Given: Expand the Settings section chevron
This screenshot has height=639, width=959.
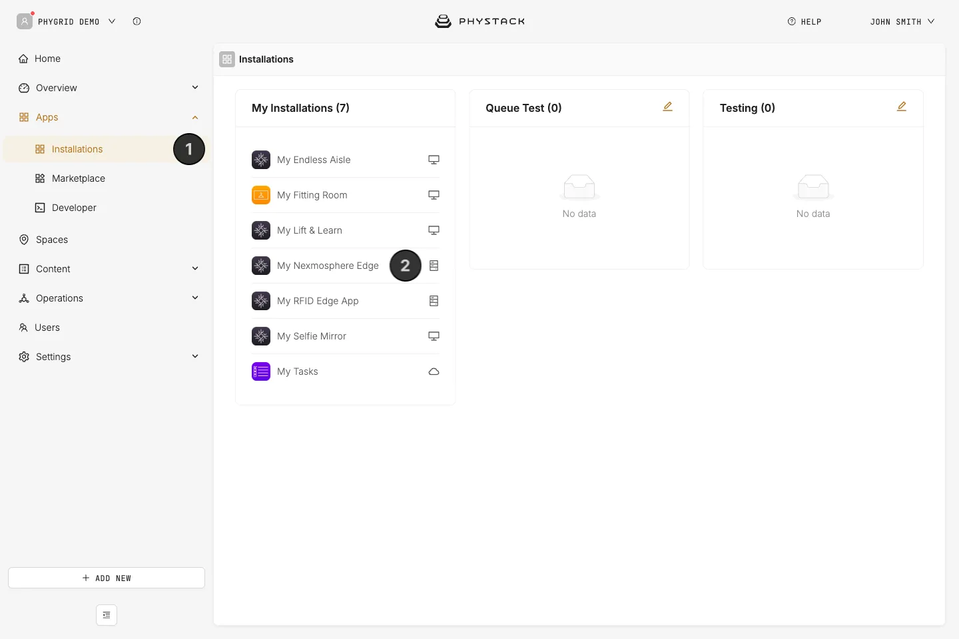Looking at the screenshot, I should click(195, 356).
